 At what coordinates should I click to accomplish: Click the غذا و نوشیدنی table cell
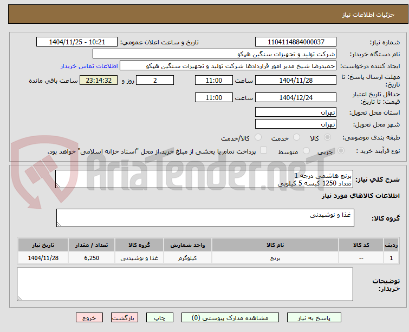[139, 258]
